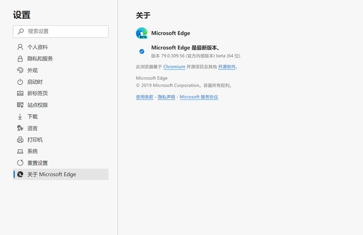This screenshot has width=363, height=235.
Task: Click the reset arrow icon beside 重置设置
Action: 20,163
